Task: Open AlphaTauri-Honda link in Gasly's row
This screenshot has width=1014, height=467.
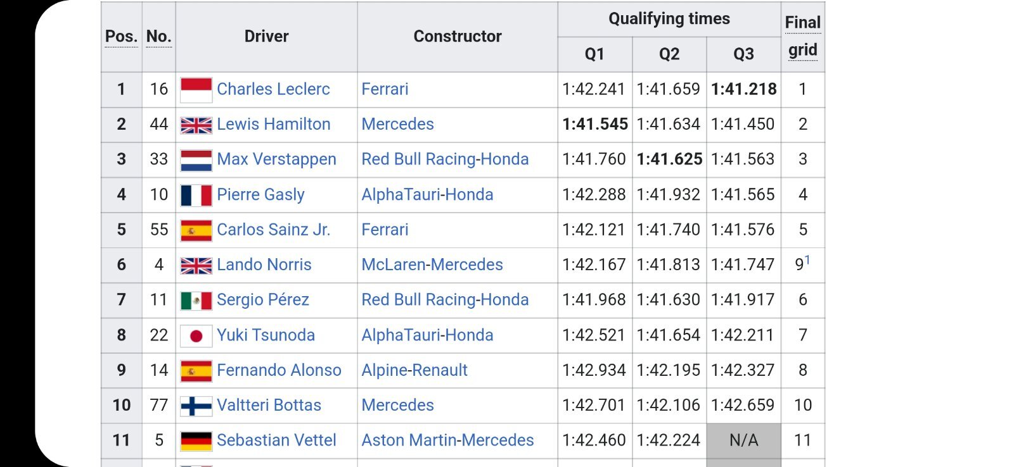Action: coord(427,194)
